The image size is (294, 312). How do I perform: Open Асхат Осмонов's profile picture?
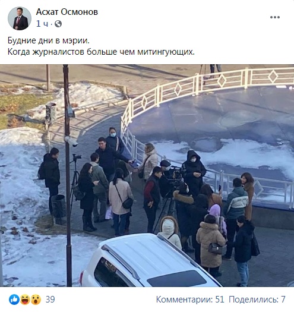[x=20, y=18]
